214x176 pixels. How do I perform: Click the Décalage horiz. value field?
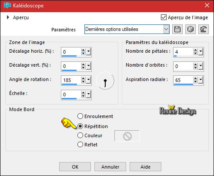point(71,52)
